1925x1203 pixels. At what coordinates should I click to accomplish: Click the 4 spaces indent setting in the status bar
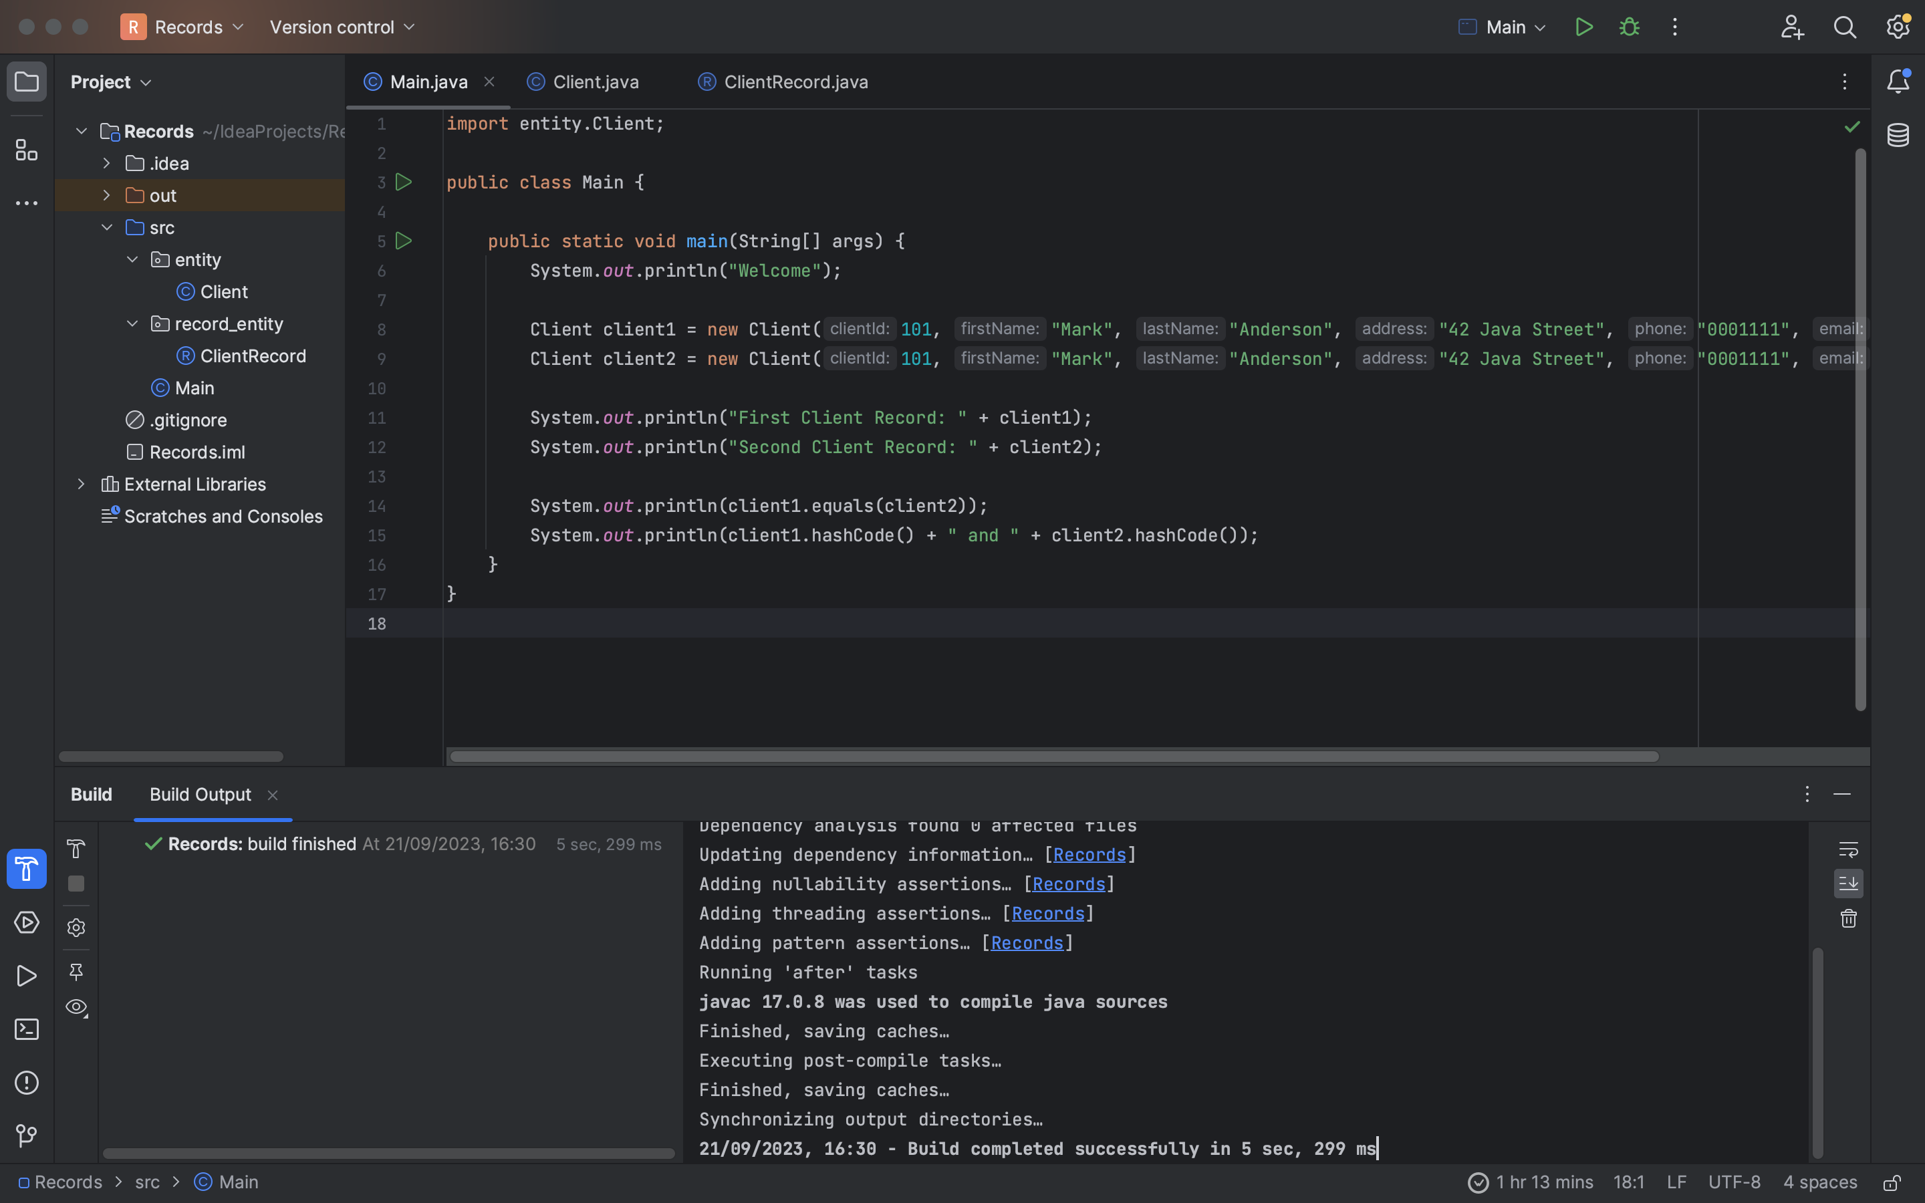click(x=1819, y=1182)
